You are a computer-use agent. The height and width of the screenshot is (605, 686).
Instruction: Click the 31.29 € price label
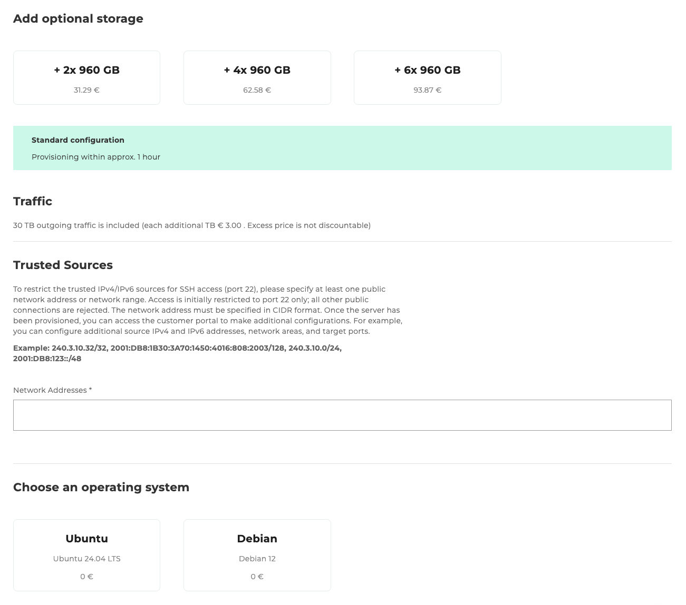(x=86, y=90)
